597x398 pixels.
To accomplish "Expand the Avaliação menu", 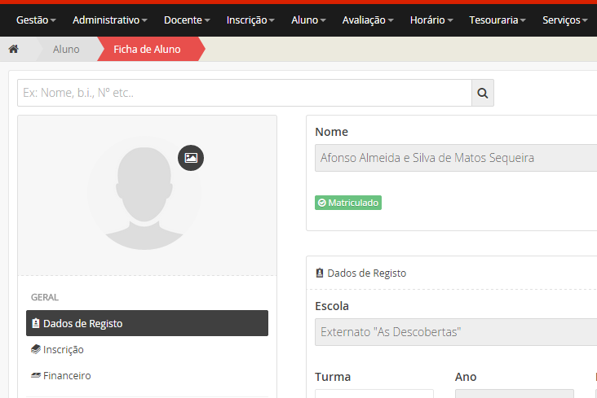I will [x=368, y=20].
